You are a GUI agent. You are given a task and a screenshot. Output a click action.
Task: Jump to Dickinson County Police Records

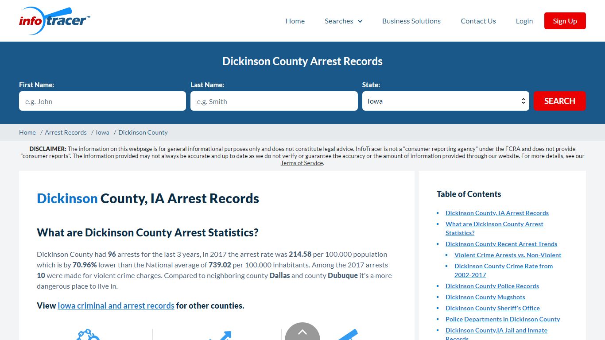pos(492,286)
